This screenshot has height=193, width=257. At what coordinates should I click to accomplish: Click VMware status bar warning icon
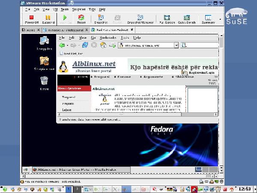[22, 181]
